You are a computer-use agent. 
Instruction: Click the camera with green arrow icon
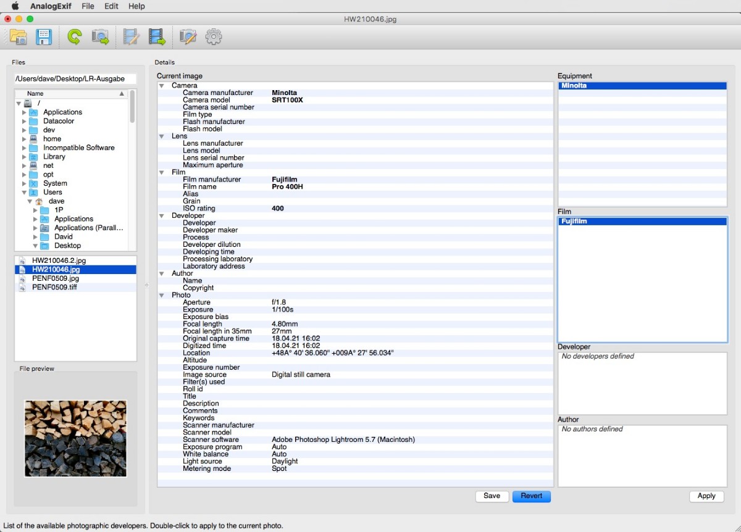pyautogui.click(x=100, y=37)
